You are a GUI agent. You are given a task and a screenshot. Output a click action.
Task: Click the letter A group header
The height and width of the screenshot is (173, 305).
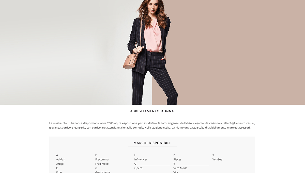pos(57,155)
